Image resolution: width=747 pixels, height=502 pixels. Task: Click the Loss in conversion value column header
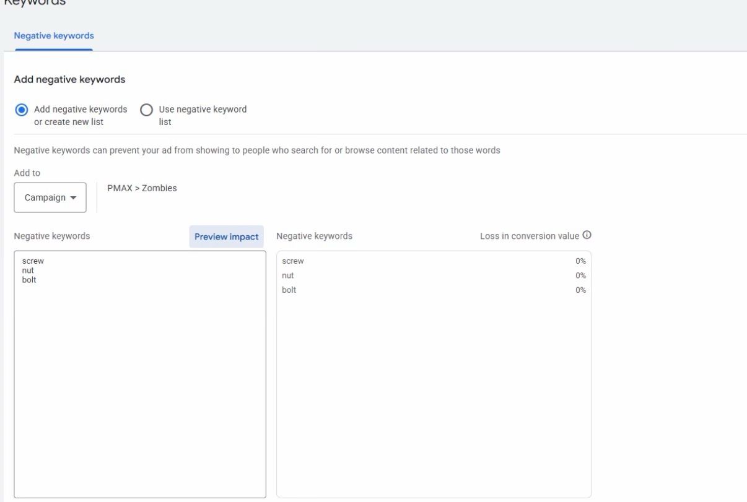pos(530,236)
